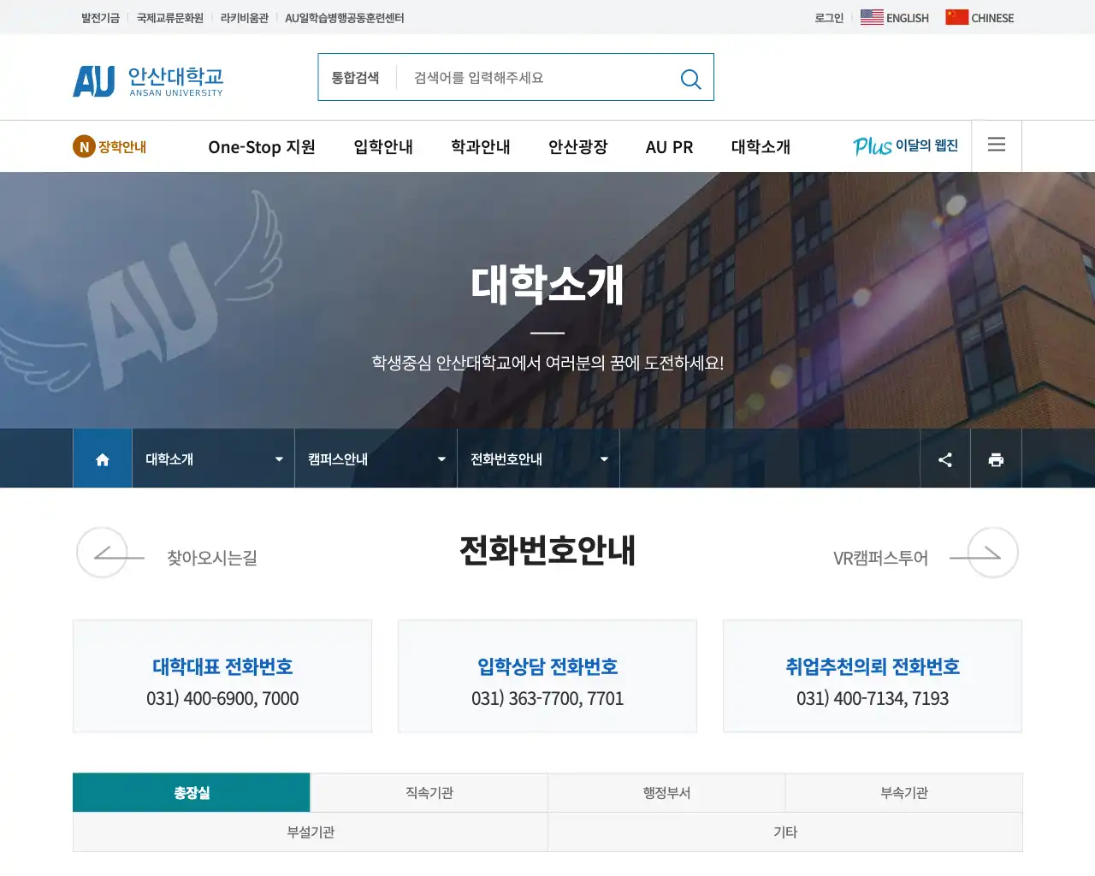
Task: Click the home icon in the breadcrumb
Action: coord(102,459)
